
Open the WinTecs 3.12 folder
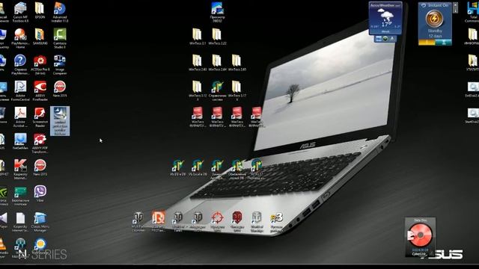(198, 91)
